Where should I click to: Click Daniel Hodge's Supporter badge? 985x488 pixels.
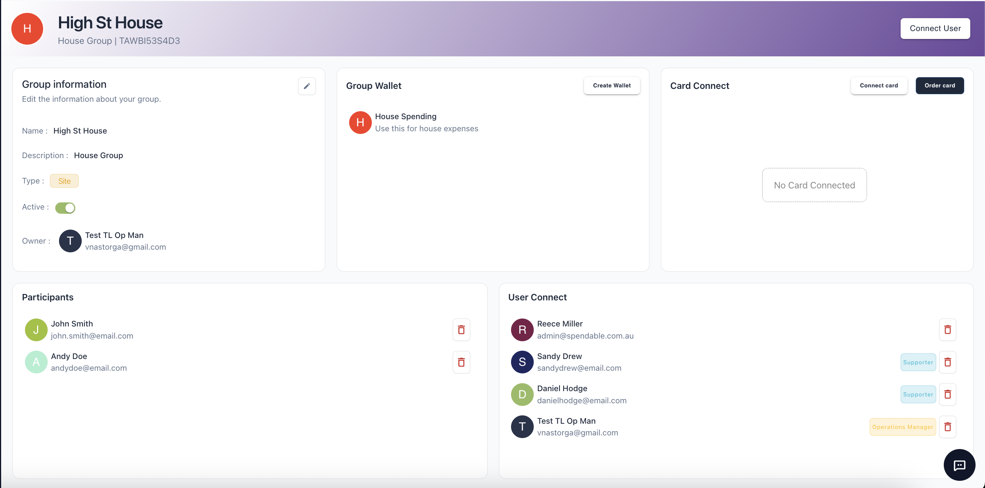click(x=918, y=394)
